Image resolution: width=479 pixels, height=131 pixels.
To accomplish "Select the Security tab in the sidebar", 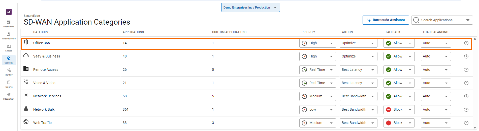I will 9,60.
